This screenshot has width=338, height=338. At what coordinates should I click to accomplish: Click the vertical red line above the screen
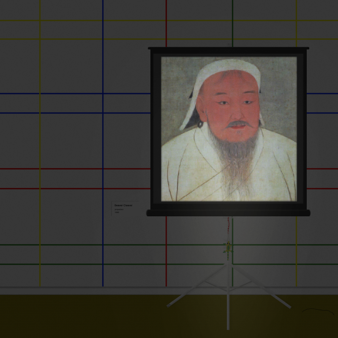pos(166,23)
